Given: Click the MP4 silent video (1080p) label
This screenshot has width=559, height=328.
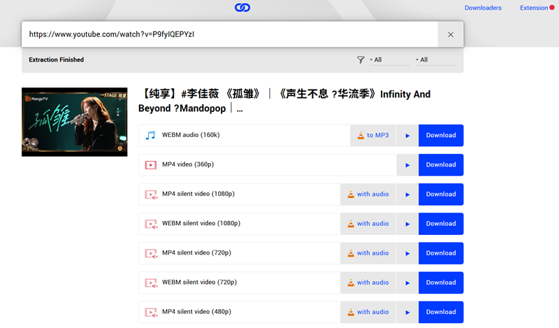Looking at the screenshot, I should [198, 194].
